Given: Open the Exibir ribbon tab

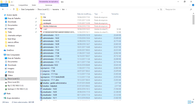Looking at the screenshot, I should tap(34, 5).
